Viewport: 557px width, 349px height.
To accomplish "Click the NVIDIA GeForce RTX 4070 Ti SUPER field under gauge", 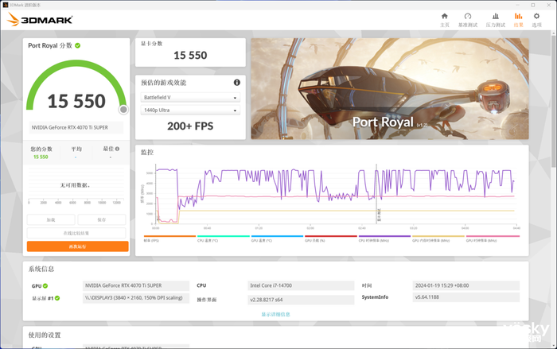I will click(76, 127).
